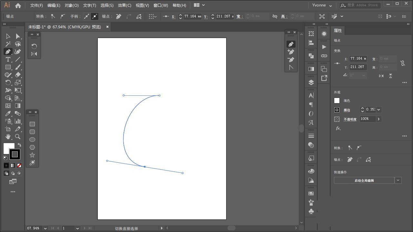Toggle the width-height proportions lock in Transform
This screenshot has height=232, width=413.
pyautogui.click(x=403, y=63)
